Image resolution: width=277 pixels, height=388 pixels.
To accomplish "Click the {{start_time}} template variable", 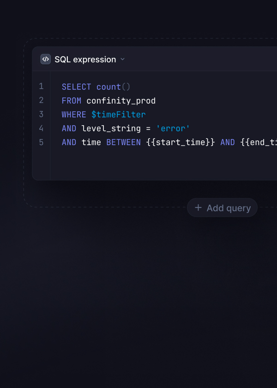I will click(181, 142).
